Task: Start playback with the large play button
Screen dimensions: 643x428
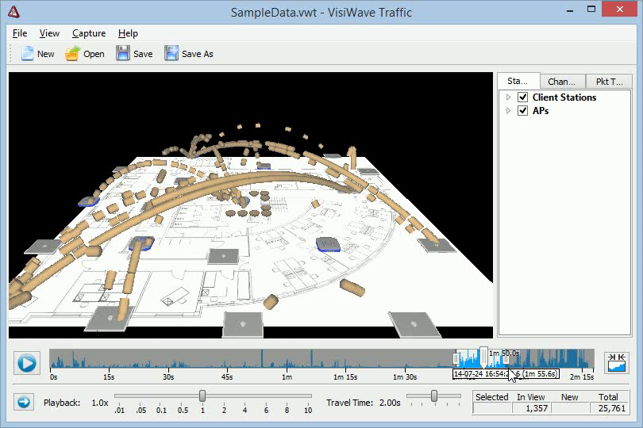Action: 27,363
